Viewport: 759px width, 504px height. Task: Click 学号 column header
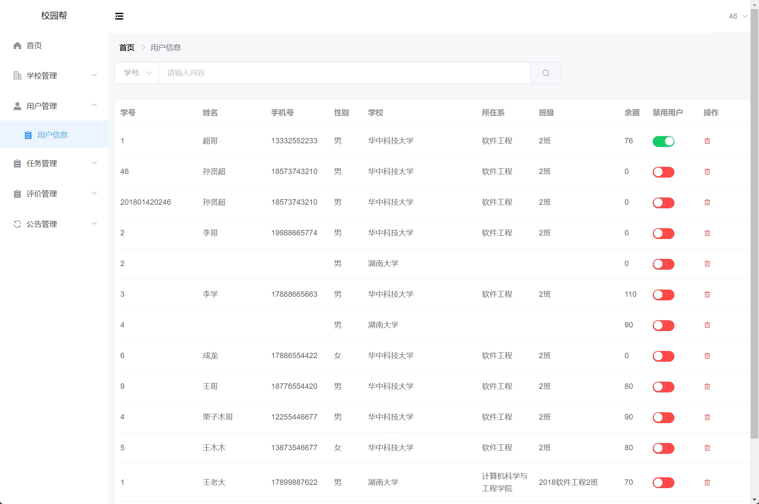[x=128, y=113]
